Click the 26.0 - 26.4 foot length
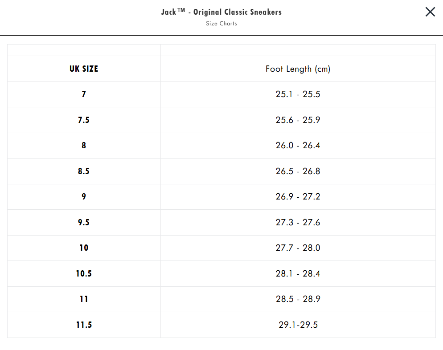This screenshot has width=443, height=350. coord(298,145)
